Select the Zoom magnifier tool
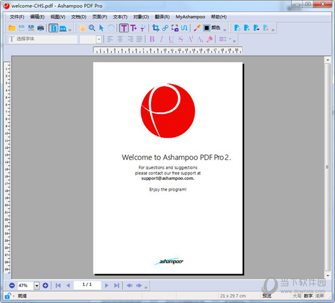This screenshot has width=335, height=303. [92, 28]
